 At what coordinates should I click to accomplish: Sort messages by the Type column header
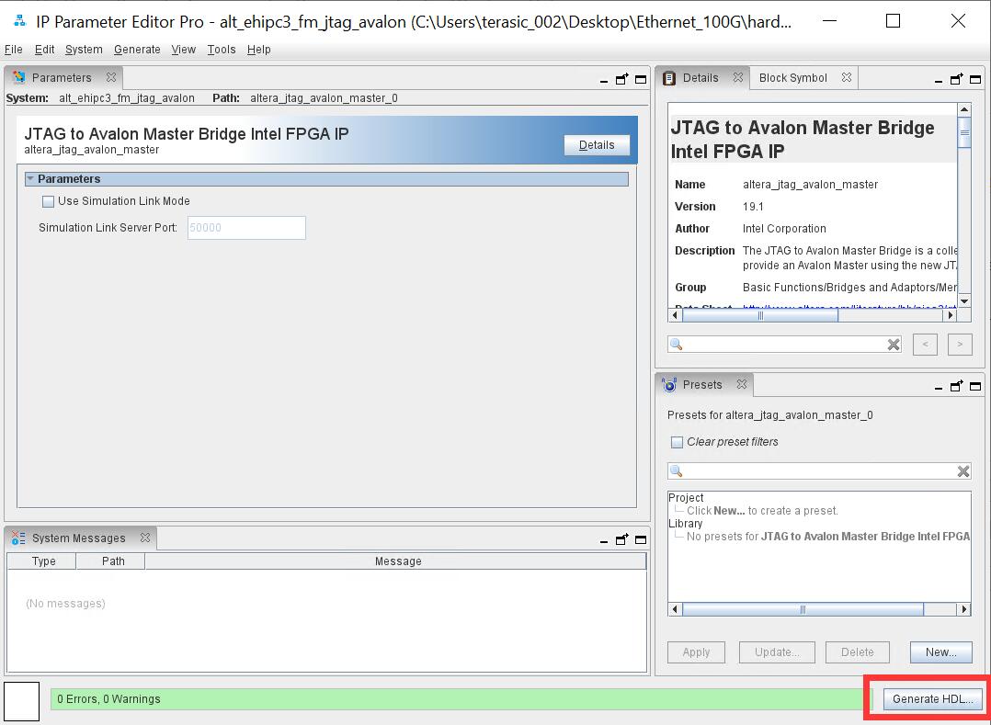click(x=43, y=561)
